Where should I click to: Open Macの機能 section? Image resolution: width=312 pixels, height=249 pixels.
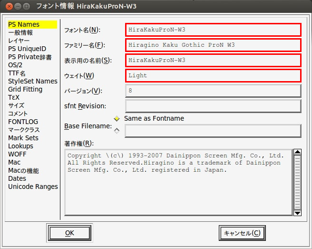[23, 171]
